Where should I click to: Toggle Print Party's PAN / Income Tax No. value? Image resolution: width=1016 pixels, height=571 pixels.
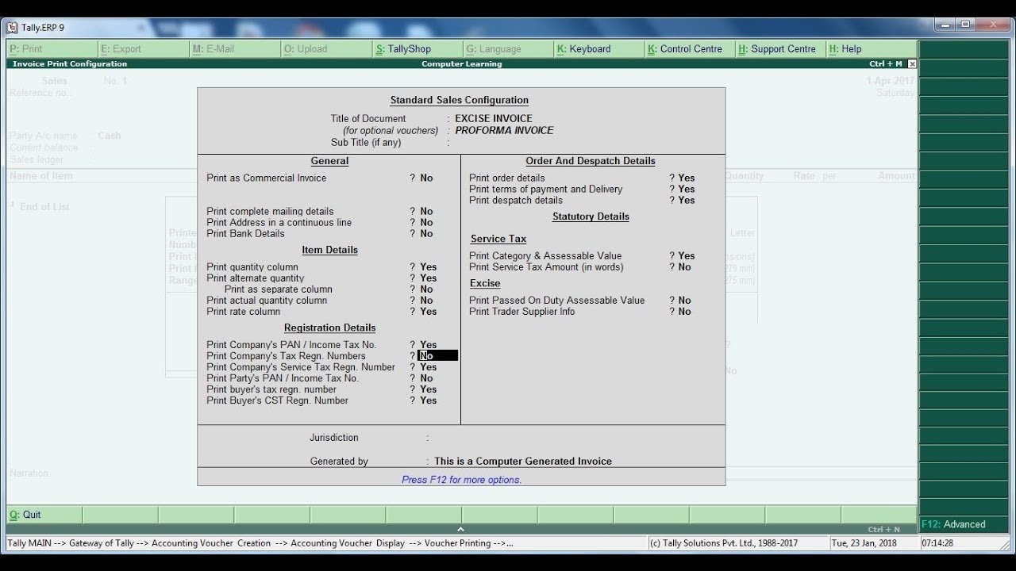coord(426,378)
